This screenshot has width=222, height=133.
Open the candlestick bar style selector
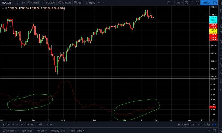(23, 3)
